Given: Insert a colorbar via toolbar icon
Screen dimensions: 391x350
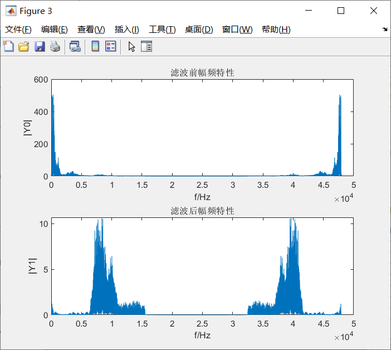Looking at the screenshot, I should pyautogui.click(x=95, y=46).
